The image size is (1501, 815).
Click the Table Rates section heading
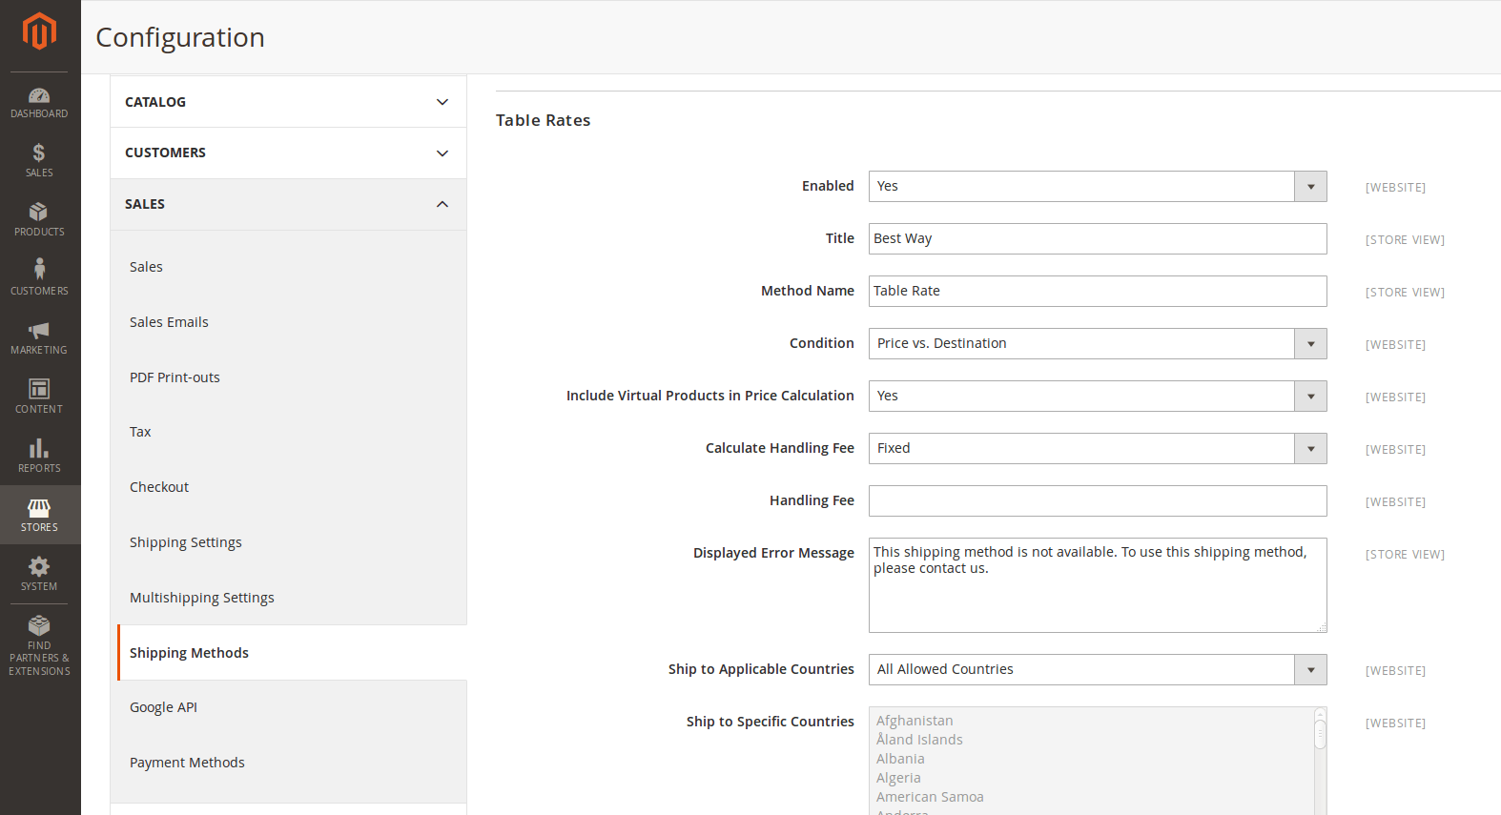(543, 120)
